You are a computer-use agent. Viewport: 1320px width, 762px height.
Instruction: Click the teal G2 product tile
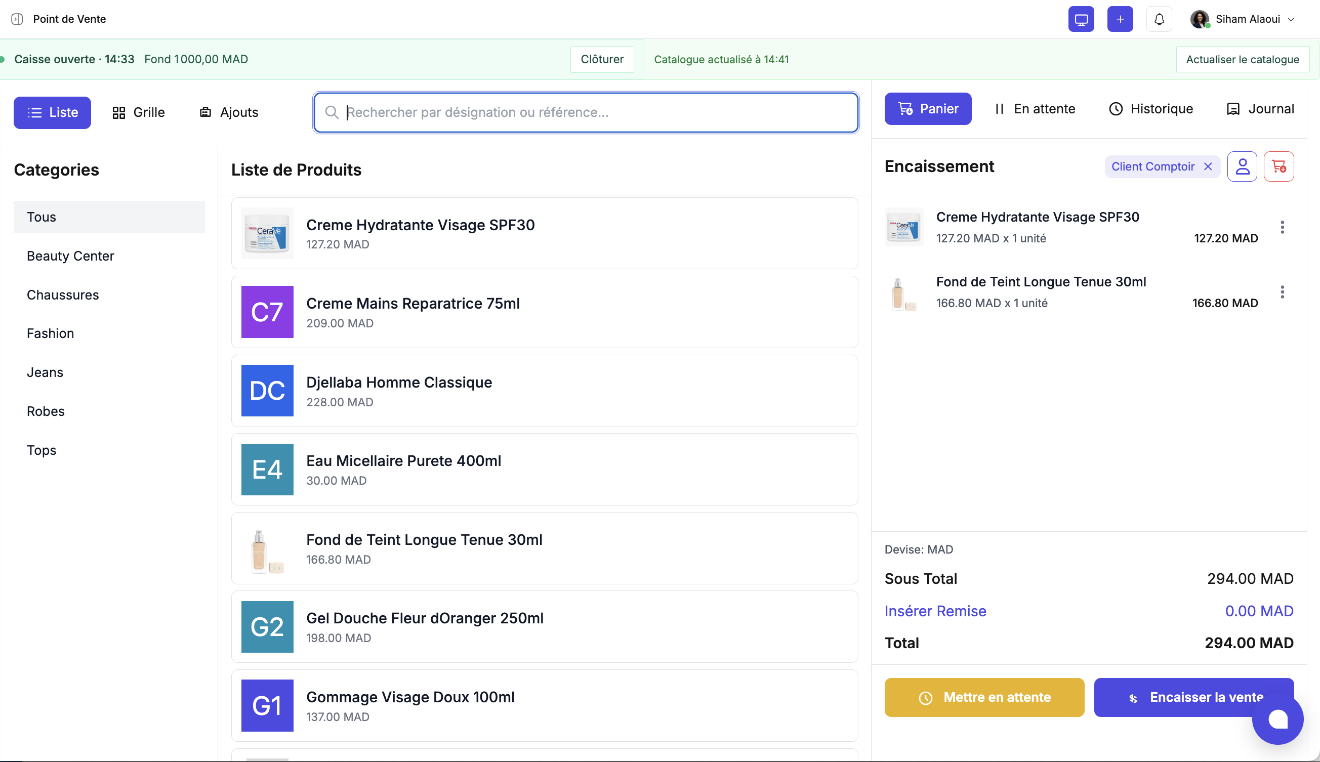pyautogui.click(x=267, y=627)
